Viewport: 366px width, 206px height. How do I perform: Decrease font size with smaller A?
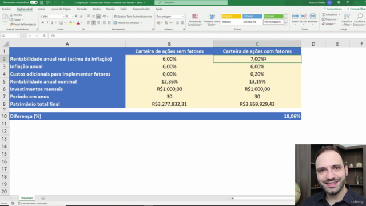click(x=81, y=17)
